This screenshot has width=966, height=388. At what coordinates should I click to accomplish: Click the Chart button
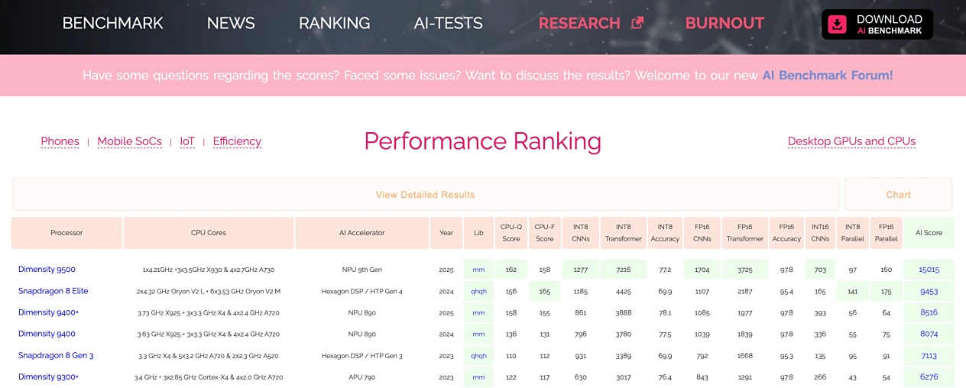(898, 195)
